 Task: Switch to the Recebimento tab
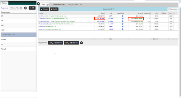tap(5, 8)
